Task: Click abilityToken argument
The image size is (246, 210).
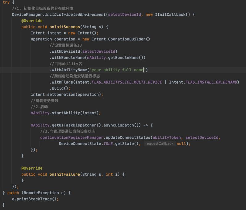Action: tap(167, 138)
